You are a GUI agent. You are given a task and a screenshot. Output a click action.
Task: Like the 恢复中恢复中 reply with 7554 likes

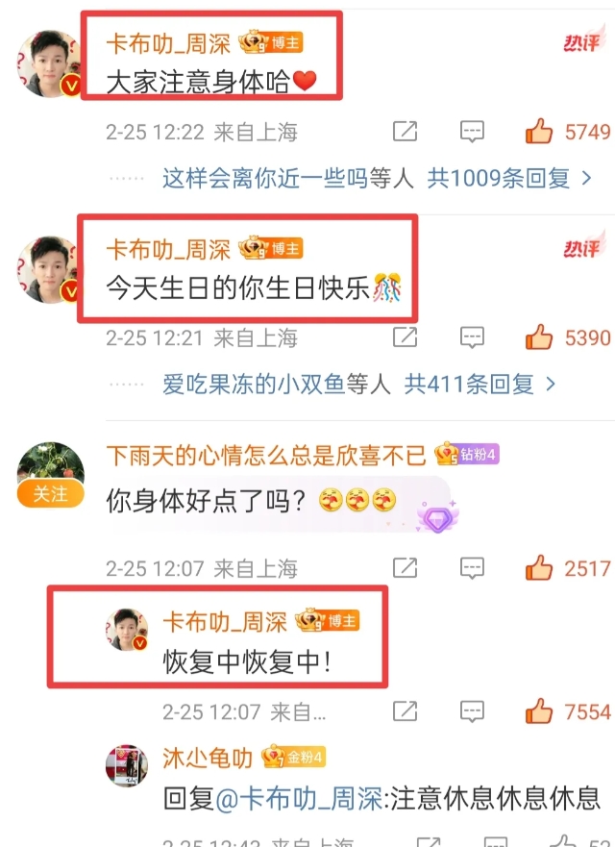click(539, 710)
